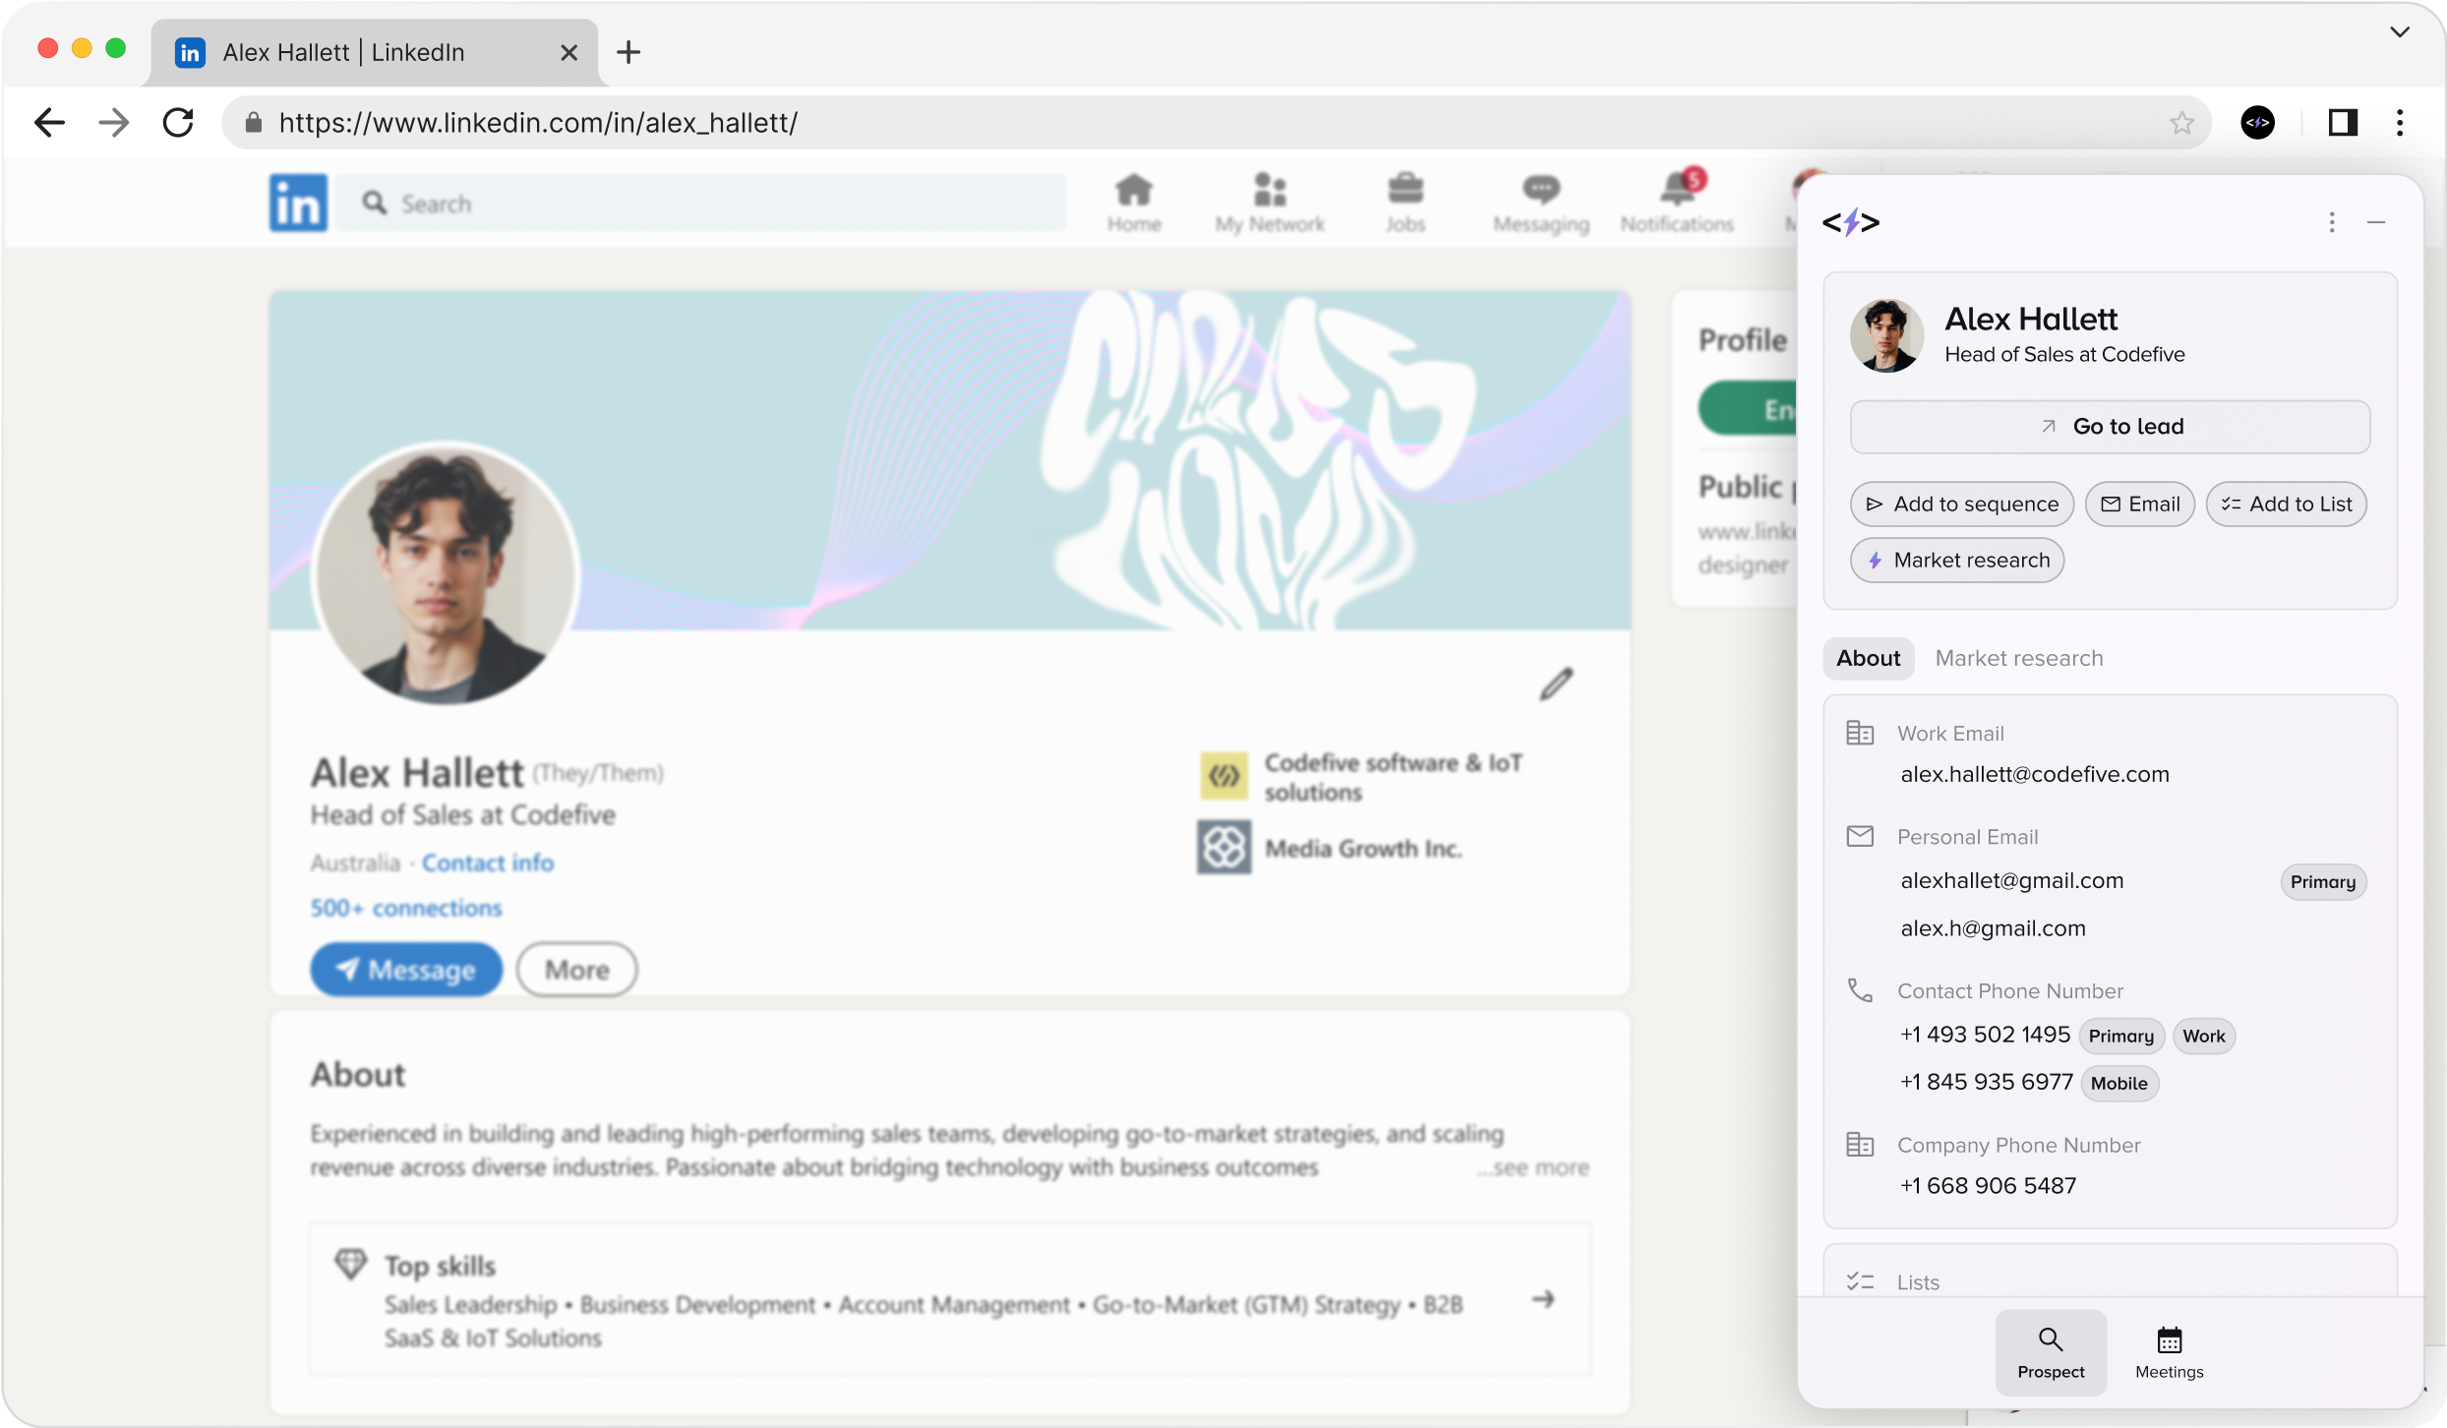Image resolution: width=2447 pixels, height=1428 pixels.
Task: Bookmark this page with the star icon
Action: coord(2181,123)
